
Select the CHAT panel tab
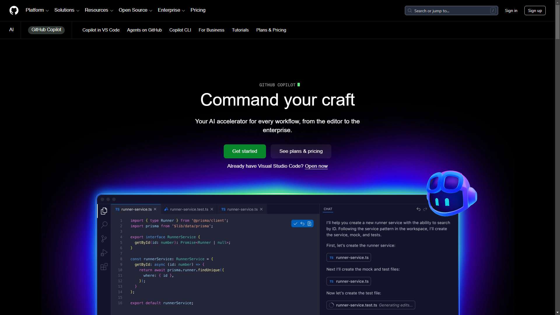pos(328,209)
